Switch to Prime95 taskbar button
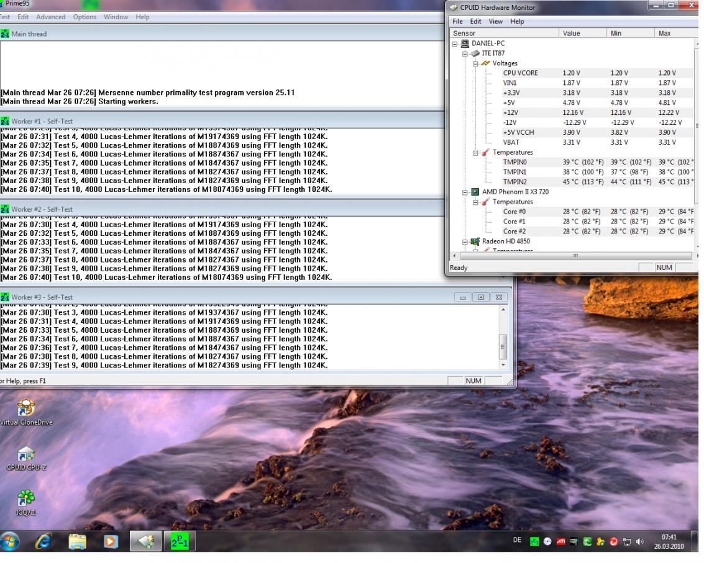Screen dimensions: 704x563 (180, 541)
